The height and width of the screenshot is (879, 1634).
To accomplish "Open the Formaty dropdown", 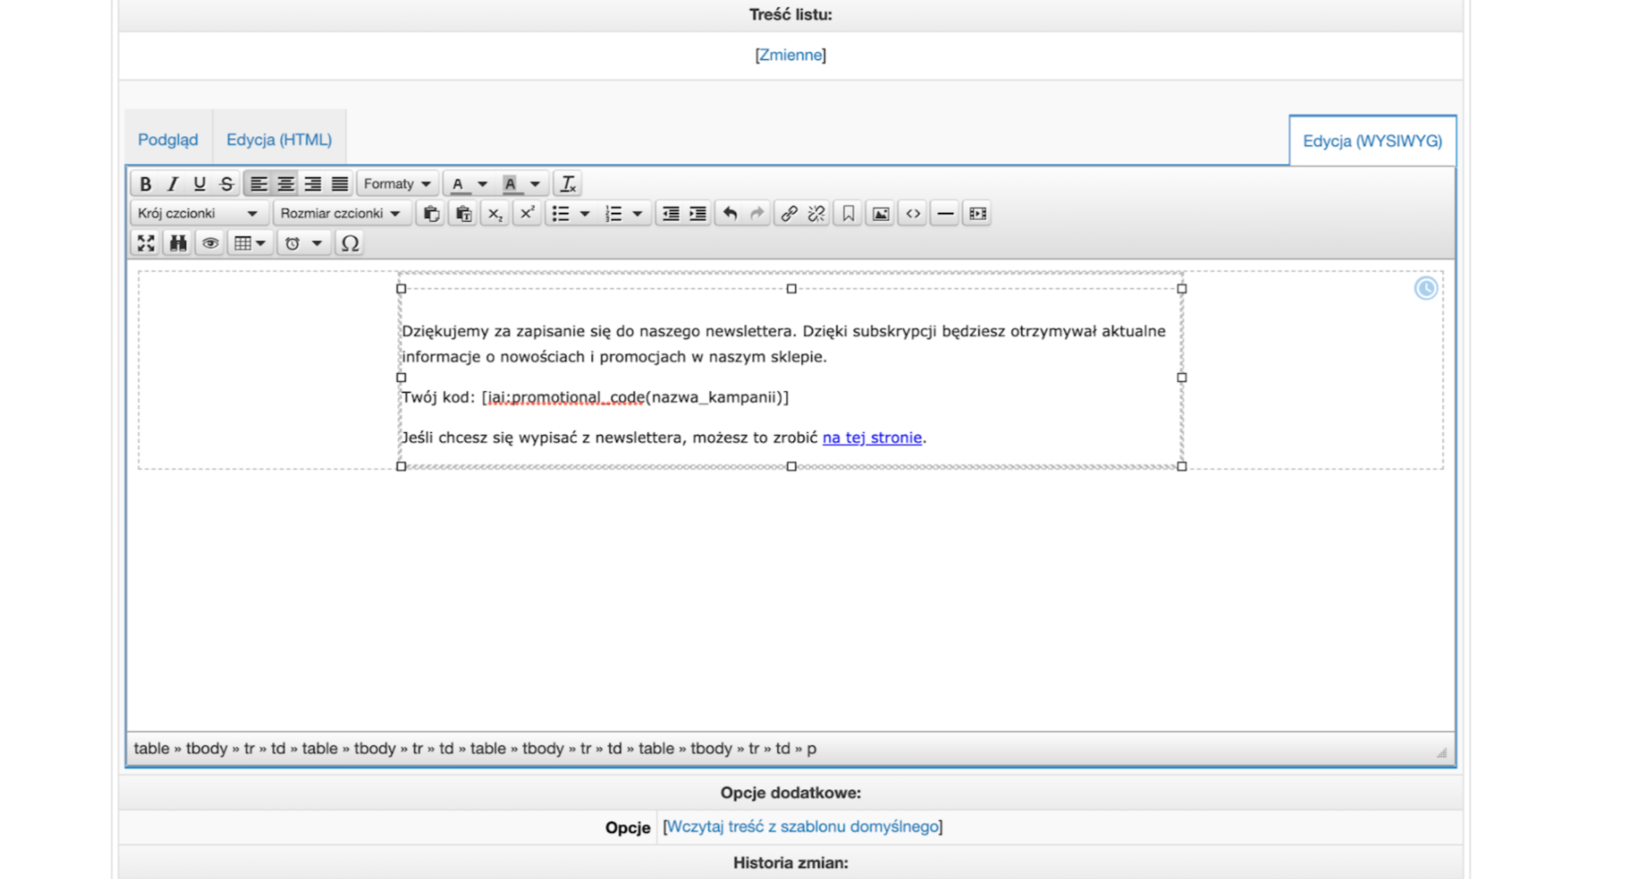I will click(398, 184).
